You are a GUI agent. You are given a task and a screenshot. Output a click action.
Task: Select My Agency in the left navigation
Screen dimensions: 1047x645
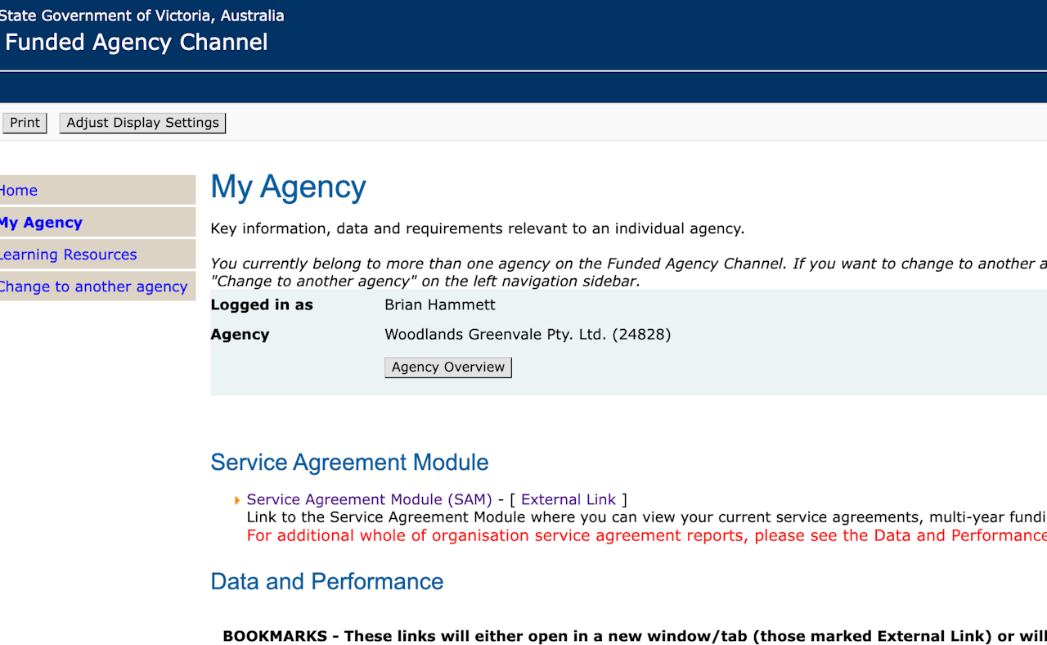pos(41,223)
